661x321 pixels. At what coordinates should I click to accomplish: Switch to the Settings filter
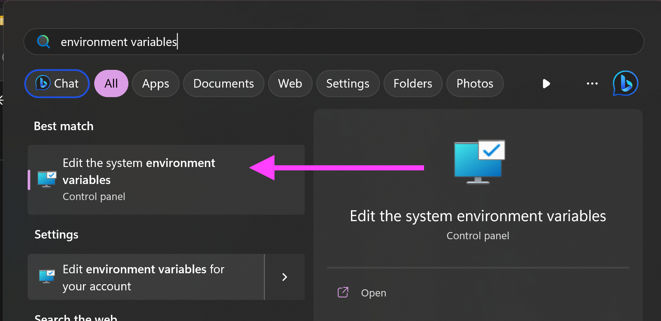point(348,83)
